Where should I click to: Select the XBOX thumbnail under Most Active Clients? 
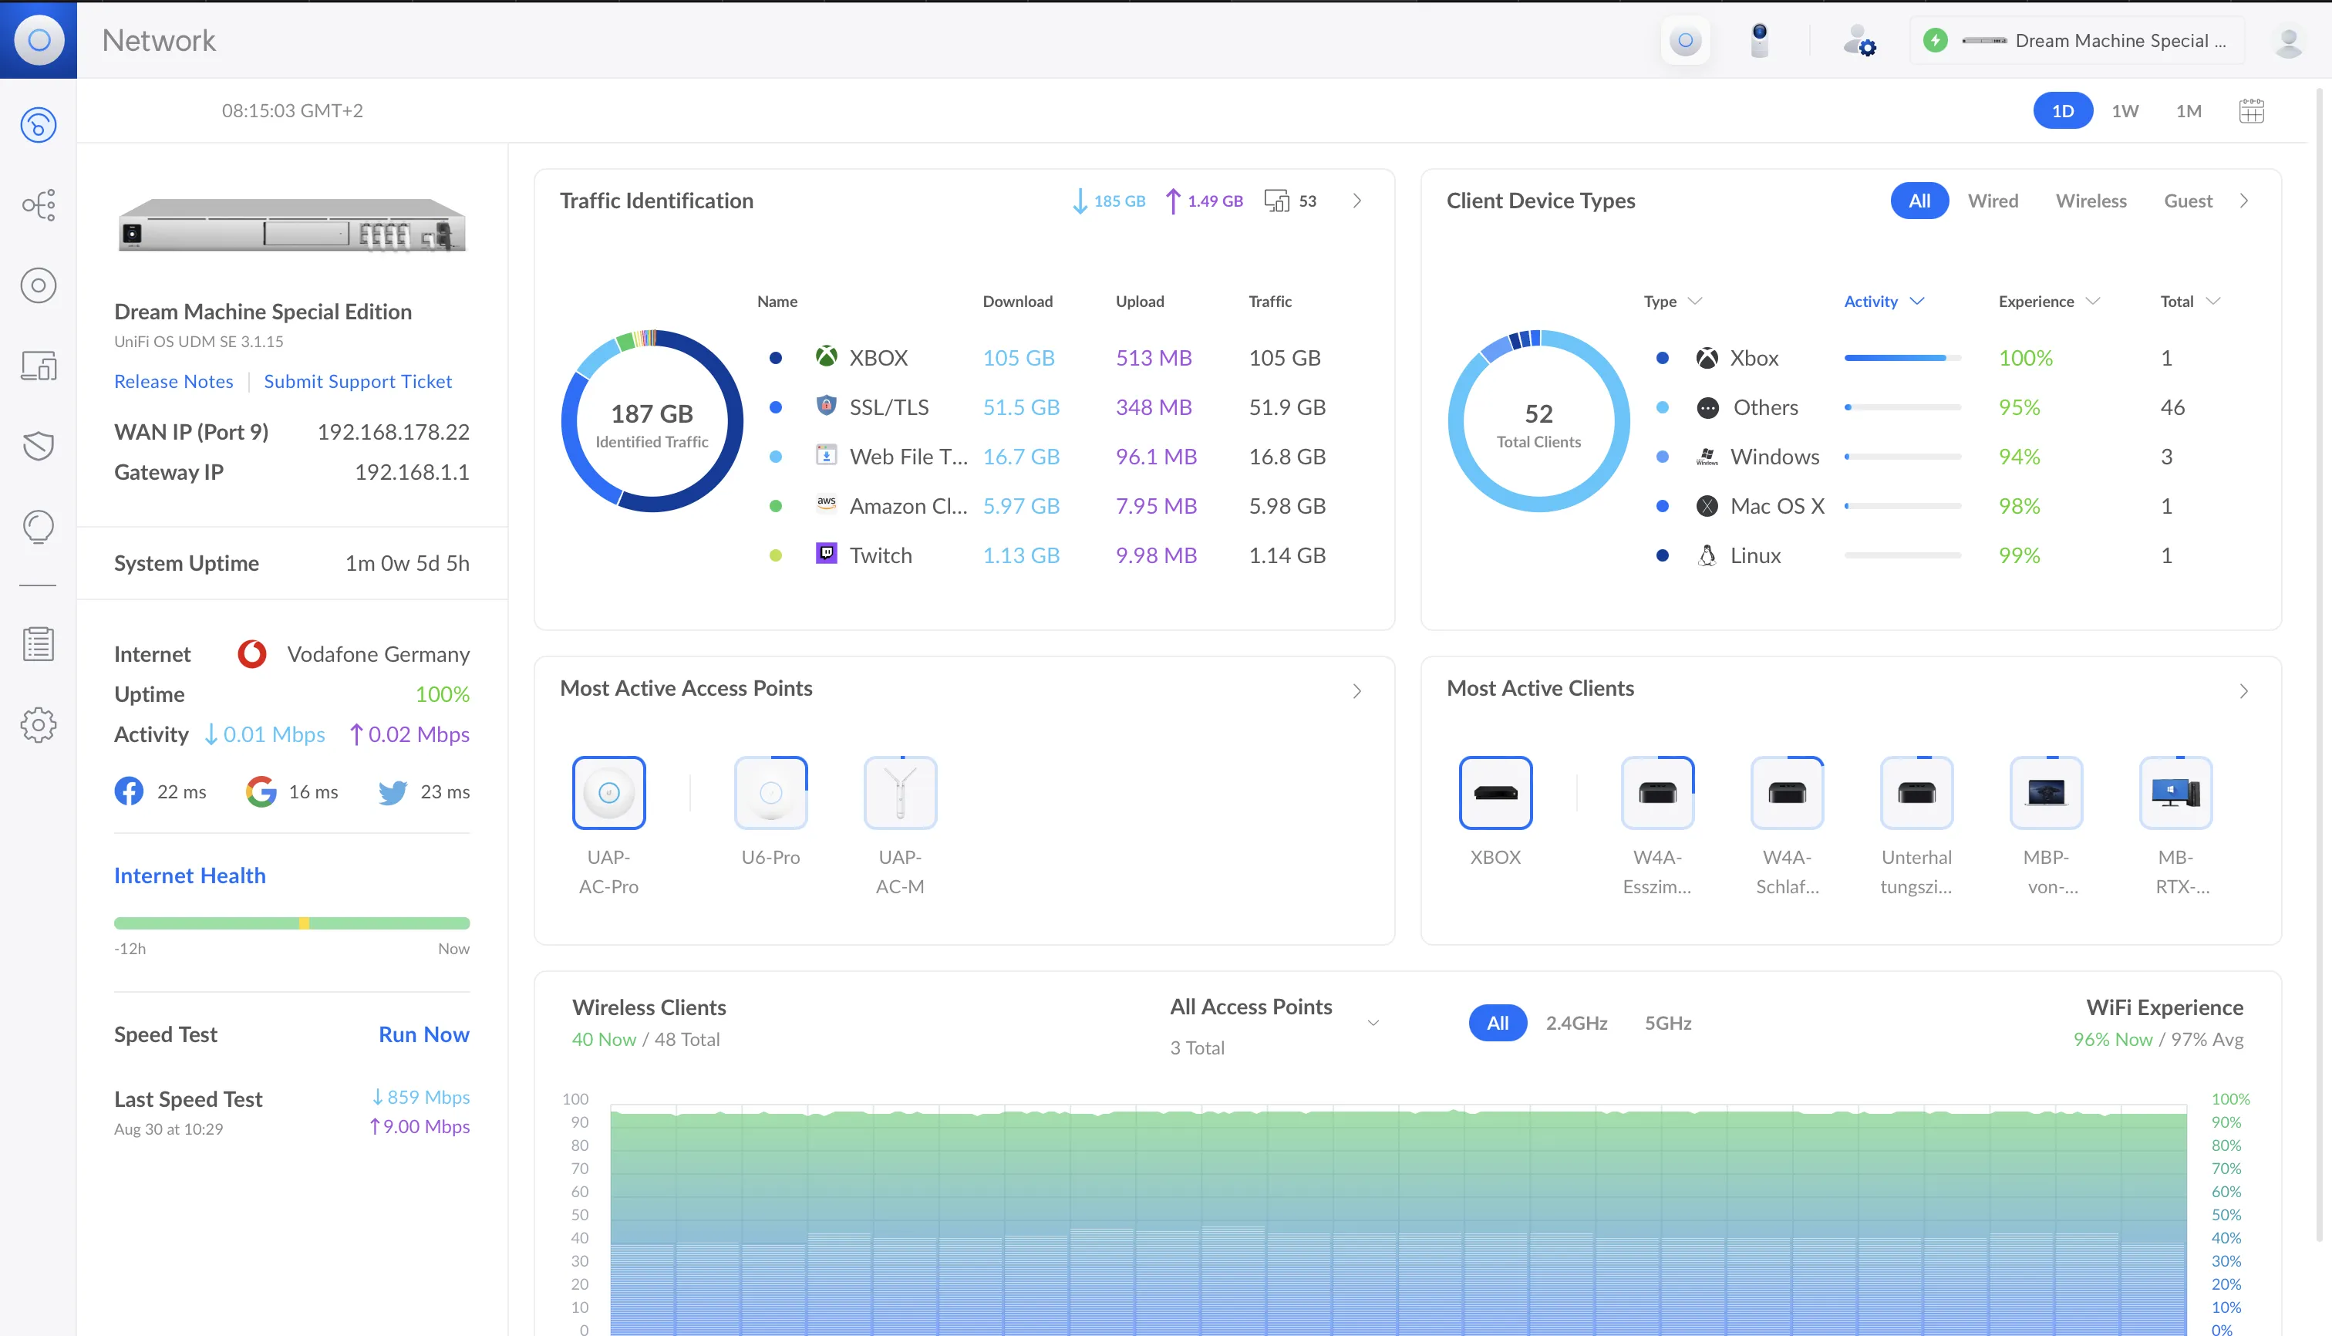click(1494, 792)
